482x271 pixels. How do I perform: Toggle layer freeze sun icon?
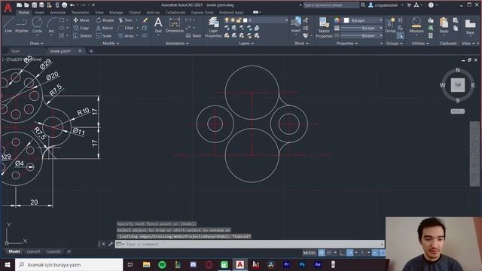(233, 20)
